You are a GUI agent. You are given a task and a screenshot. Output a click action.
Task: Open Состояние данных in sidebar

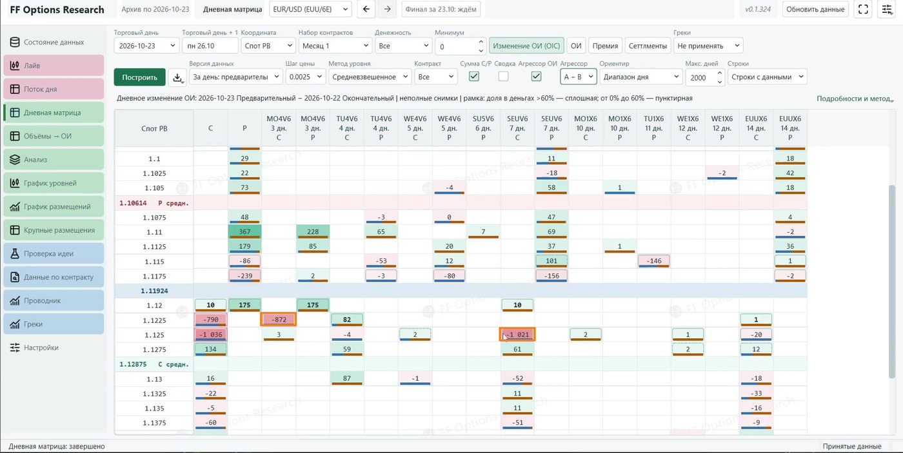pos(54,42)
